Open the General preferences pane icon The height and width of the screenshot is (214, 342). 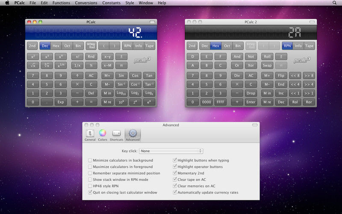coord(90,135)
